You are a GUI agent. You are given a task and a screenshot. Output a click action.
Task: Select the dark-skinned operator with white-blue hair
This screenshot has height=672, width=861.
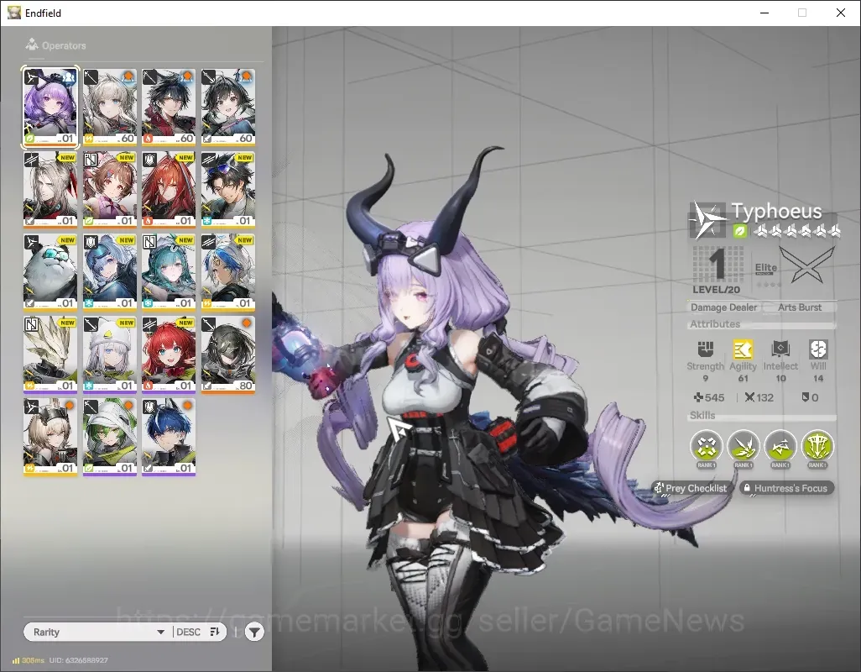coord(228,272)
